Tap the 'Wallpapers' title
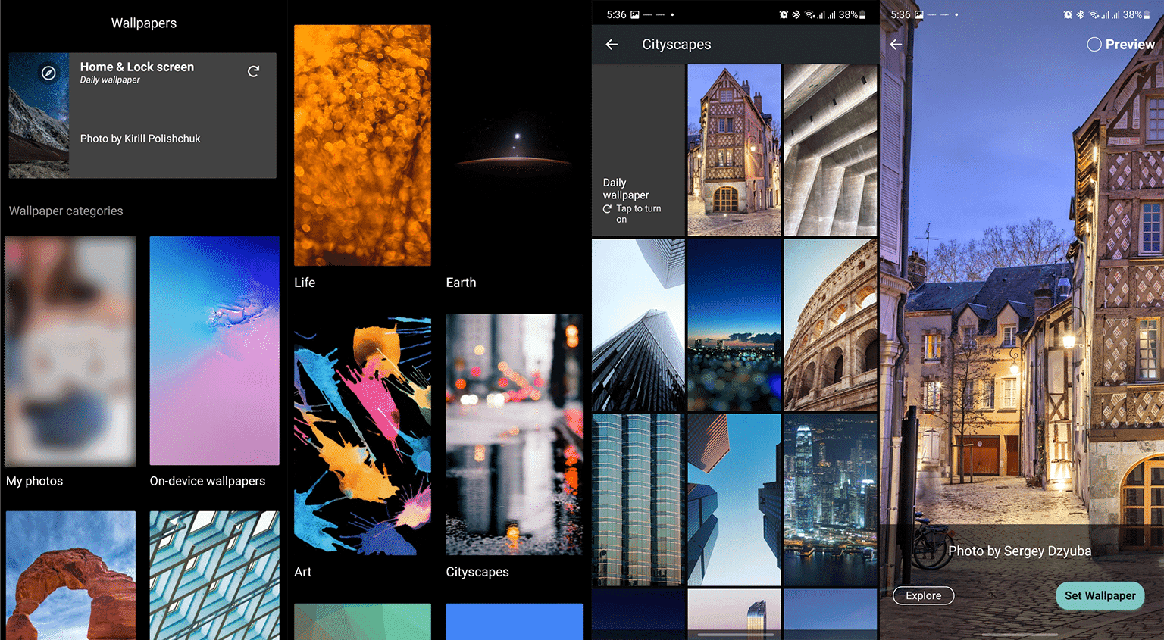Viewport: 1164px width, 640px height. [x=144, y=23]
